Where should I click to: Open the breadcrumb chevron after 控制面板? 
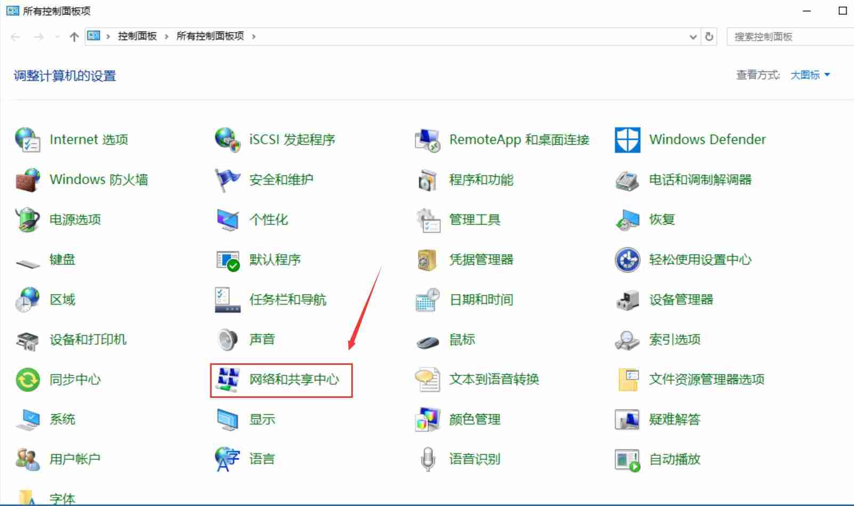coord(166,36)
